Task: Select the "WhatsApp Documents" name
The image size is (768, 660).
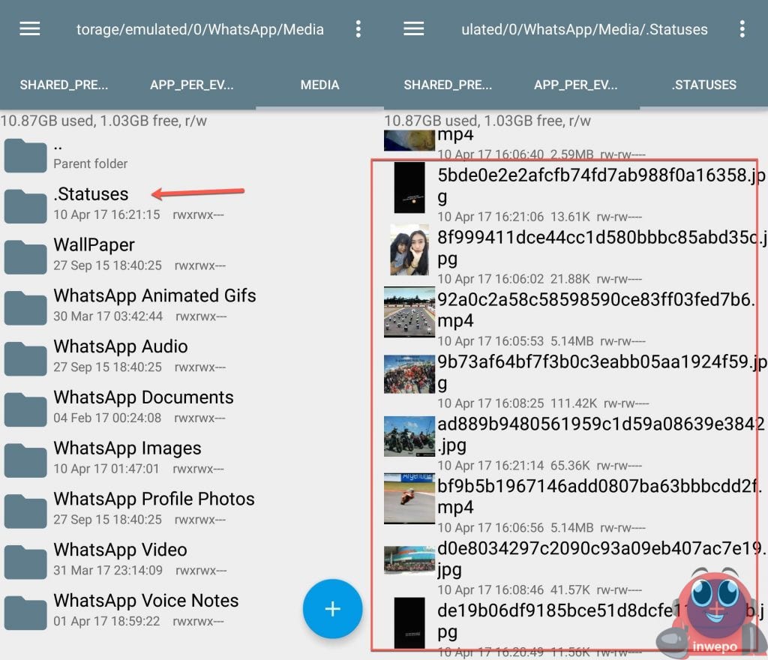Action: click(143, 397)
